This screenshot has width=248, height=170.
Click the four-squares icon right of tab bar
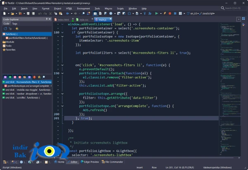coord(243,19)
